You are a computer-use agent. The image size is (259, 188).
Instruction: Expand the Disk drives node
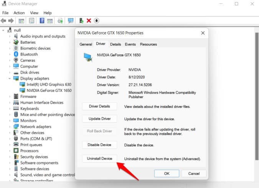(10, 72)
